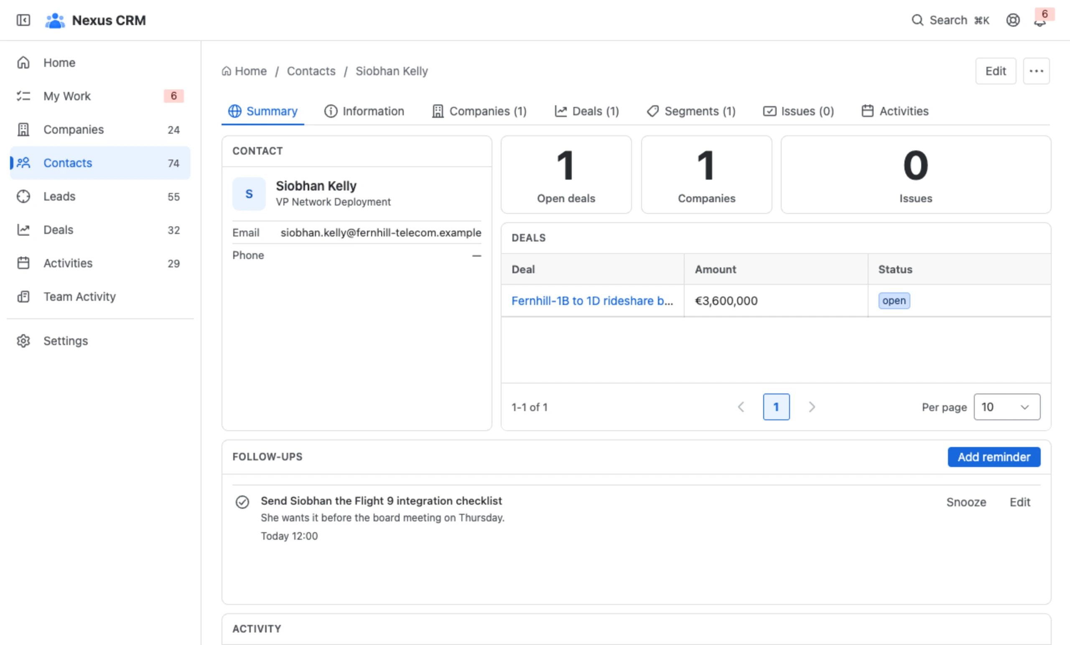This screenshot has height=645, width=1070.
Task: Click the email siobhan.kelly@fernhill-telecom.example
Action: pyautogui.click(x=381, y=233)
